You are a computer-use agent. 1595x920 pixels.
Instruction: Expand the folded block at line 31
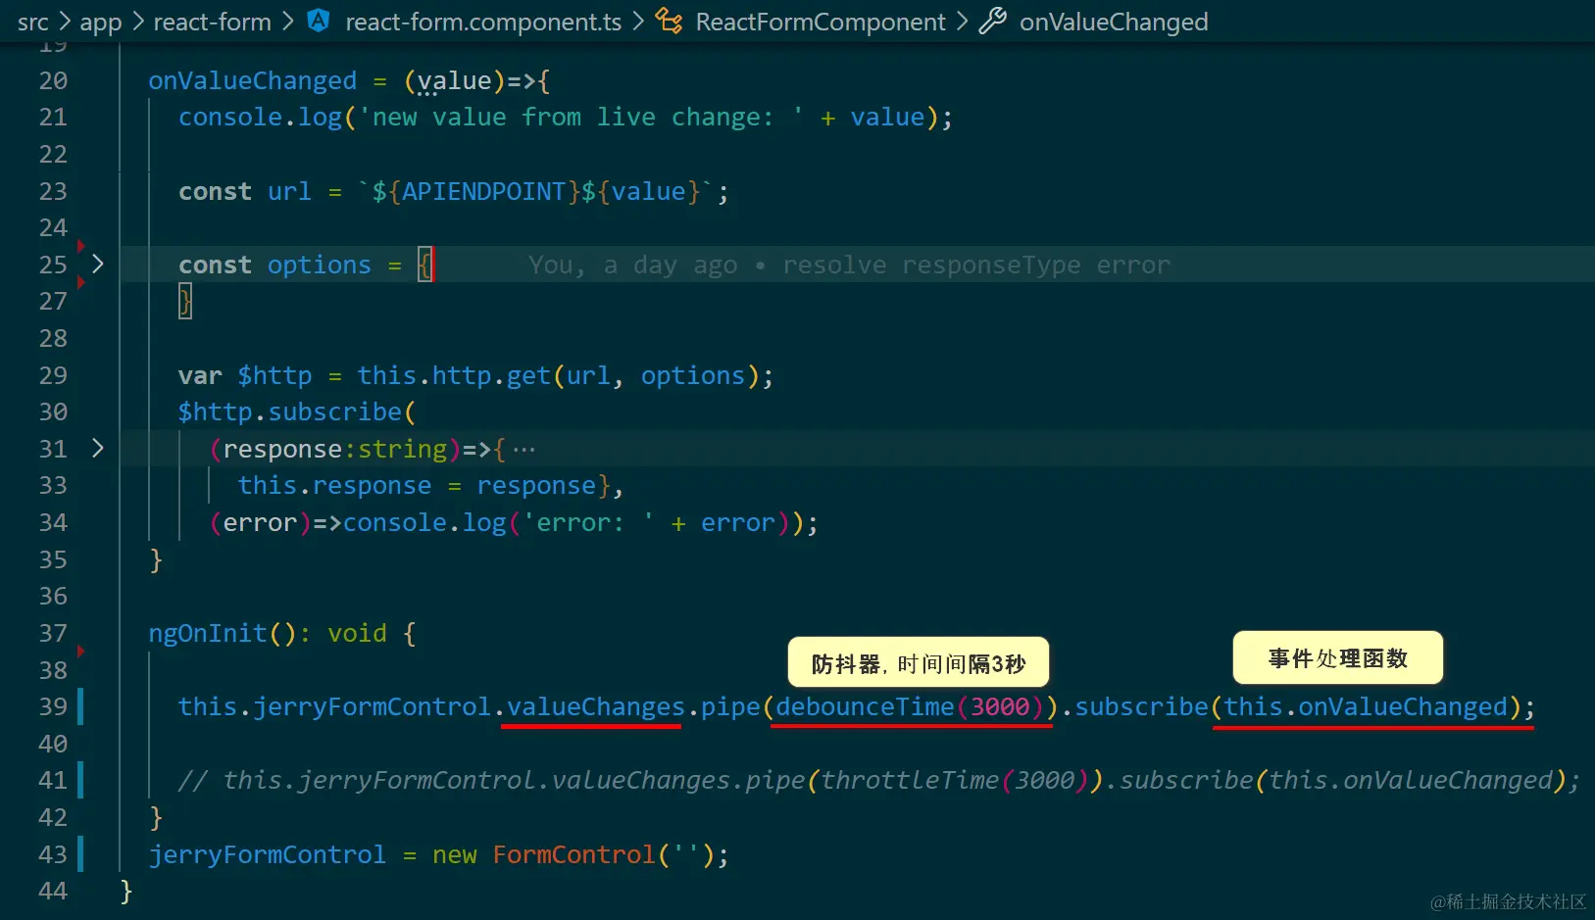coord(97,448)
